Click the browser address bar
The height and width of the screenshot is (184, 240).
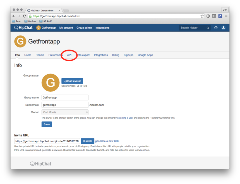[116, 16]
